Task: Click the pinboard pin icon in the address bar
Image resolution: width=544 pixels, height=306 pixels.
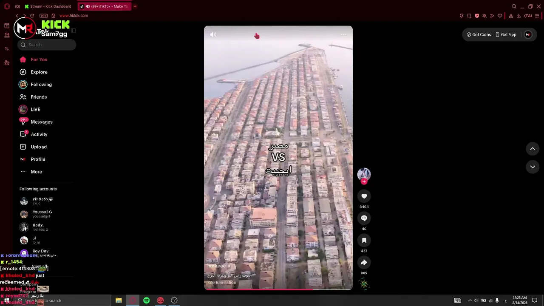Action: pyautogui.click(x=462, y=16)
